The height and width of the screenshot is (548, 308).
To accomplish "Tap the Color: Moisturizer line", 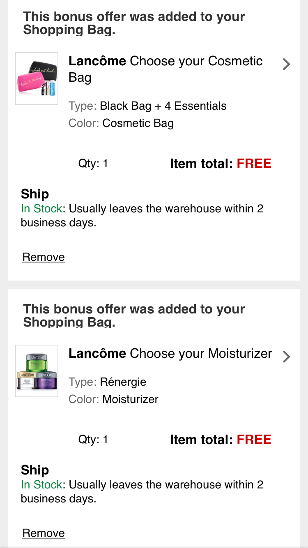I will (113, 399).
